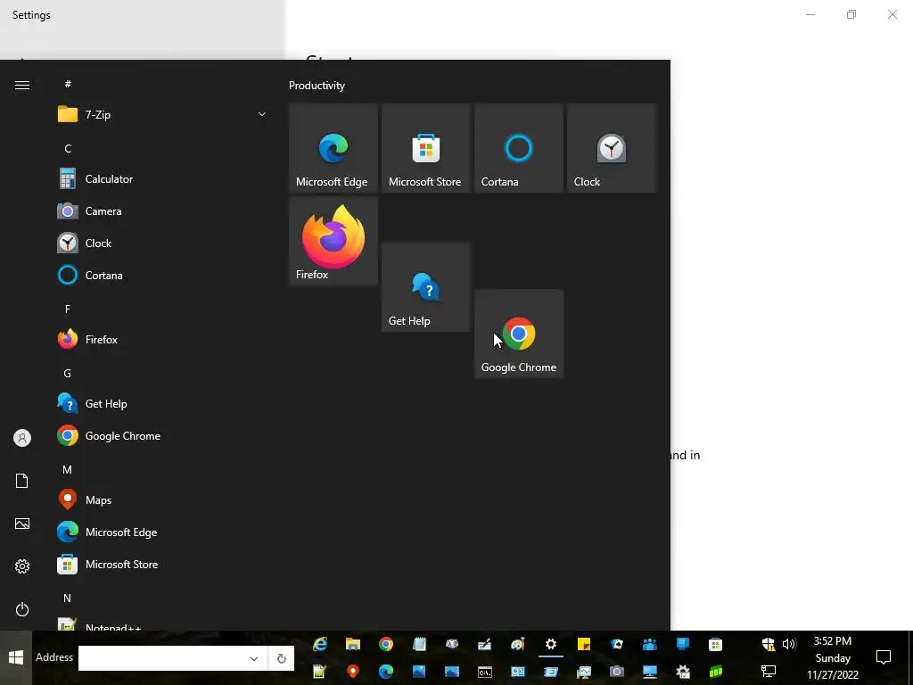Open Documents from the Start rail

[22, 481]
